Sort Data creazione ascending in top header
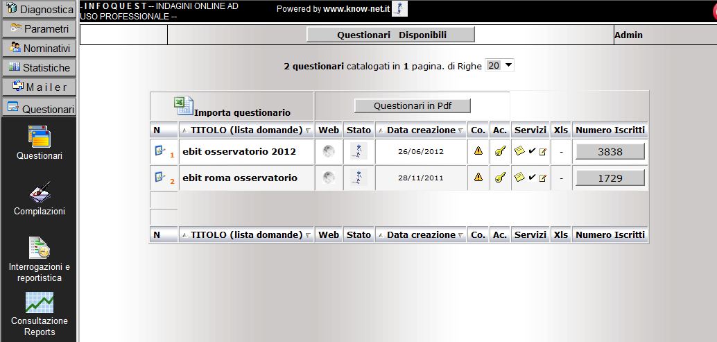This screenshot has height=342, width=717. click(381, 130)
